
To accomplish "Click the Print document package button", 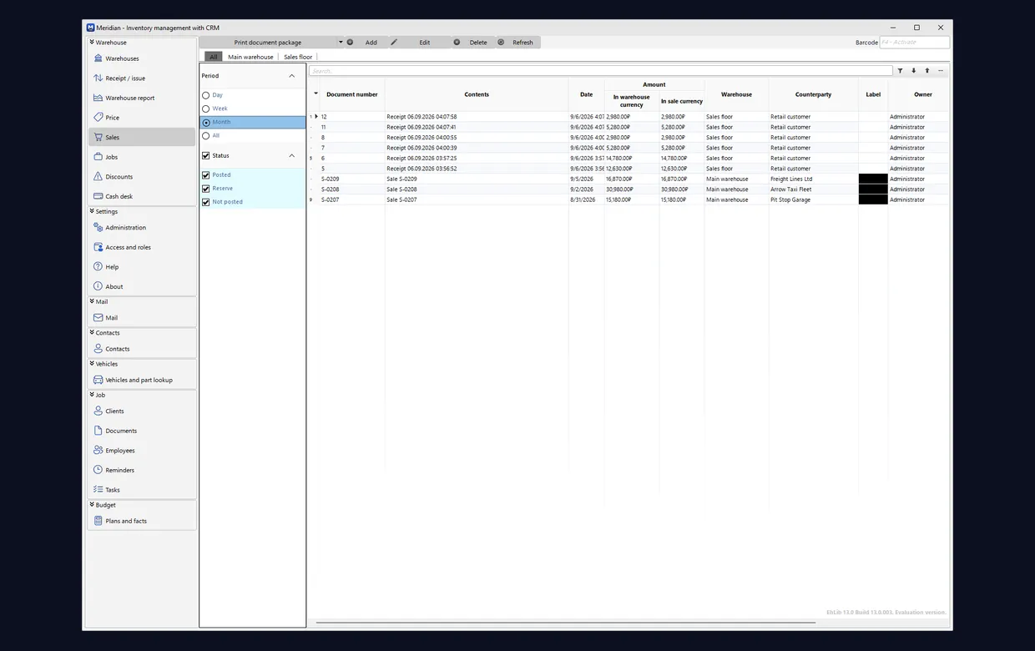I will (268, 43).
